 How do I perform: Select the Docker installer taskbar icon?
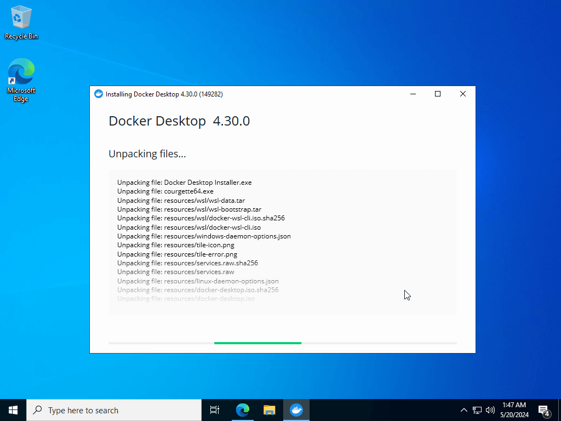pyautogui.click(x=296, y=410)
